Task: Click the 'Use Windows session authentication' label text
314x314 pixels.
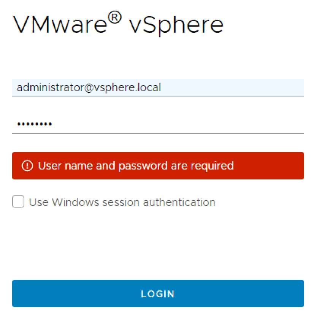Action: (122, 202)
